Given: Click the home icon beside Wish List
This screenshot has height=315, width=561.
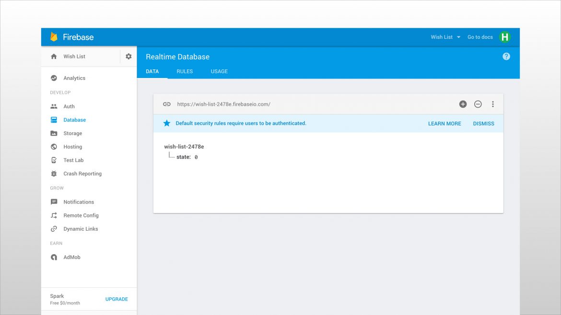Looking at the screenshot, I should (x=54, y=56).
